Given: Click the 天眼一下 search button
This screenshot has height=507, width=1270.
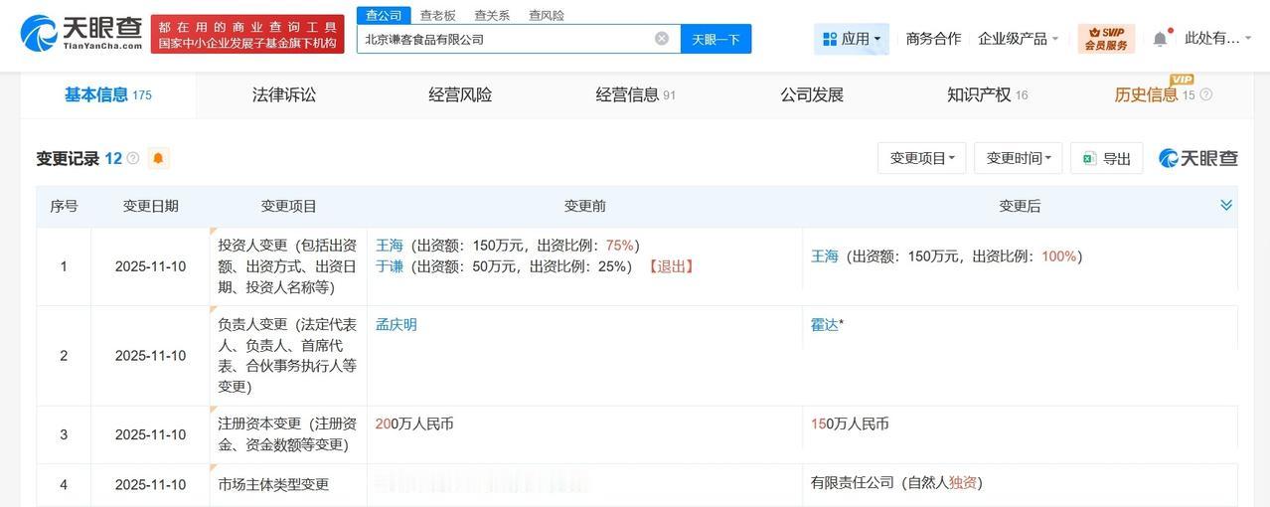Looking at the screenshot, I should tap(715, 39).
